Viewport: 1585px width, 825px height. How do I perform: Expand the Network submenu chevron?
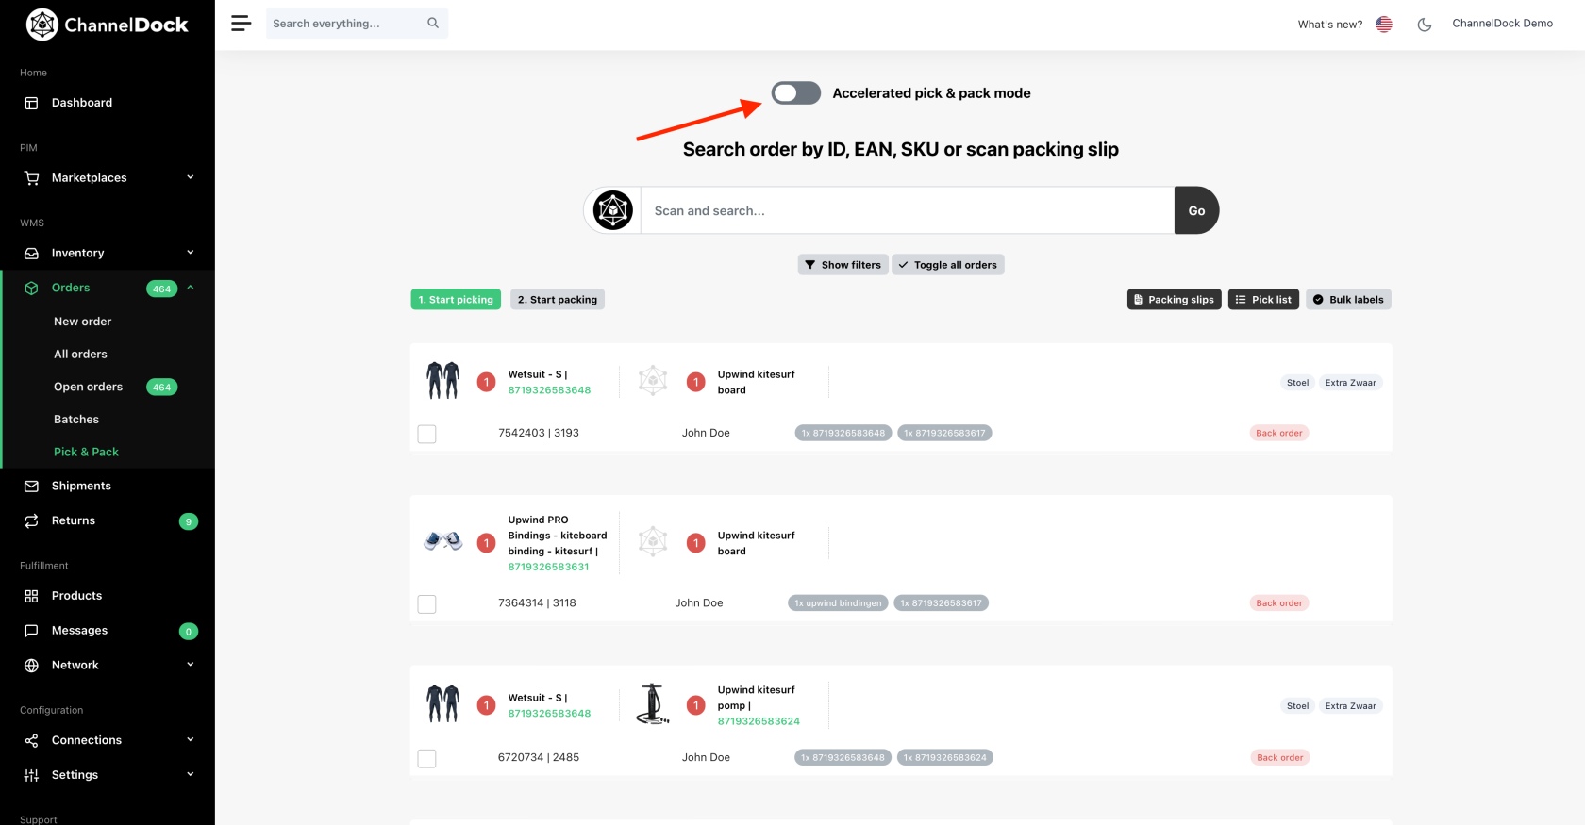click(190, 665)
